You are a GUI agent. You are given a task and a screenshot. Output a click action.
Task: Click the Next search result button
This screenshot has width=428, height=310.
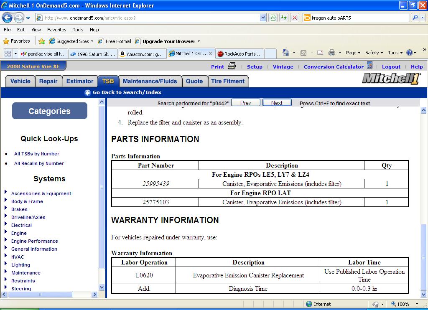[277, 103]
